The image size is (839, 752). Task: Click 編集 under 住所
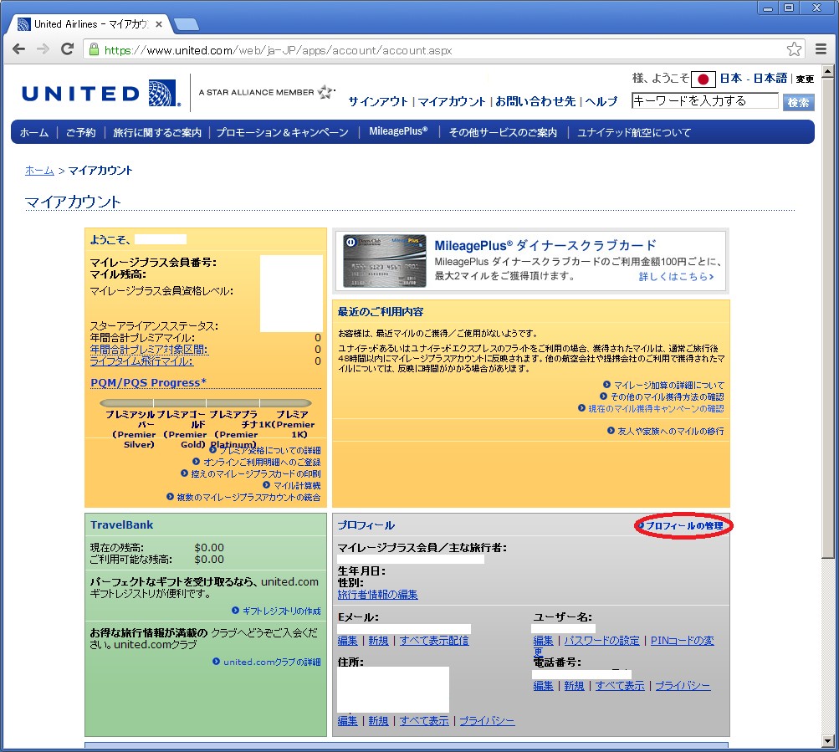pos(348,721)
